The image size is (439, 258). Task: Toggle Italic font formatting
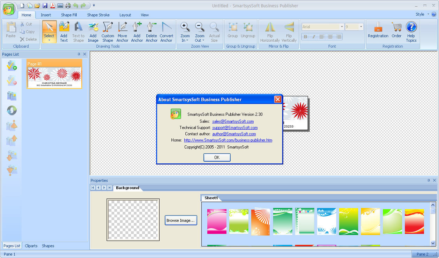tap(314, 37)
